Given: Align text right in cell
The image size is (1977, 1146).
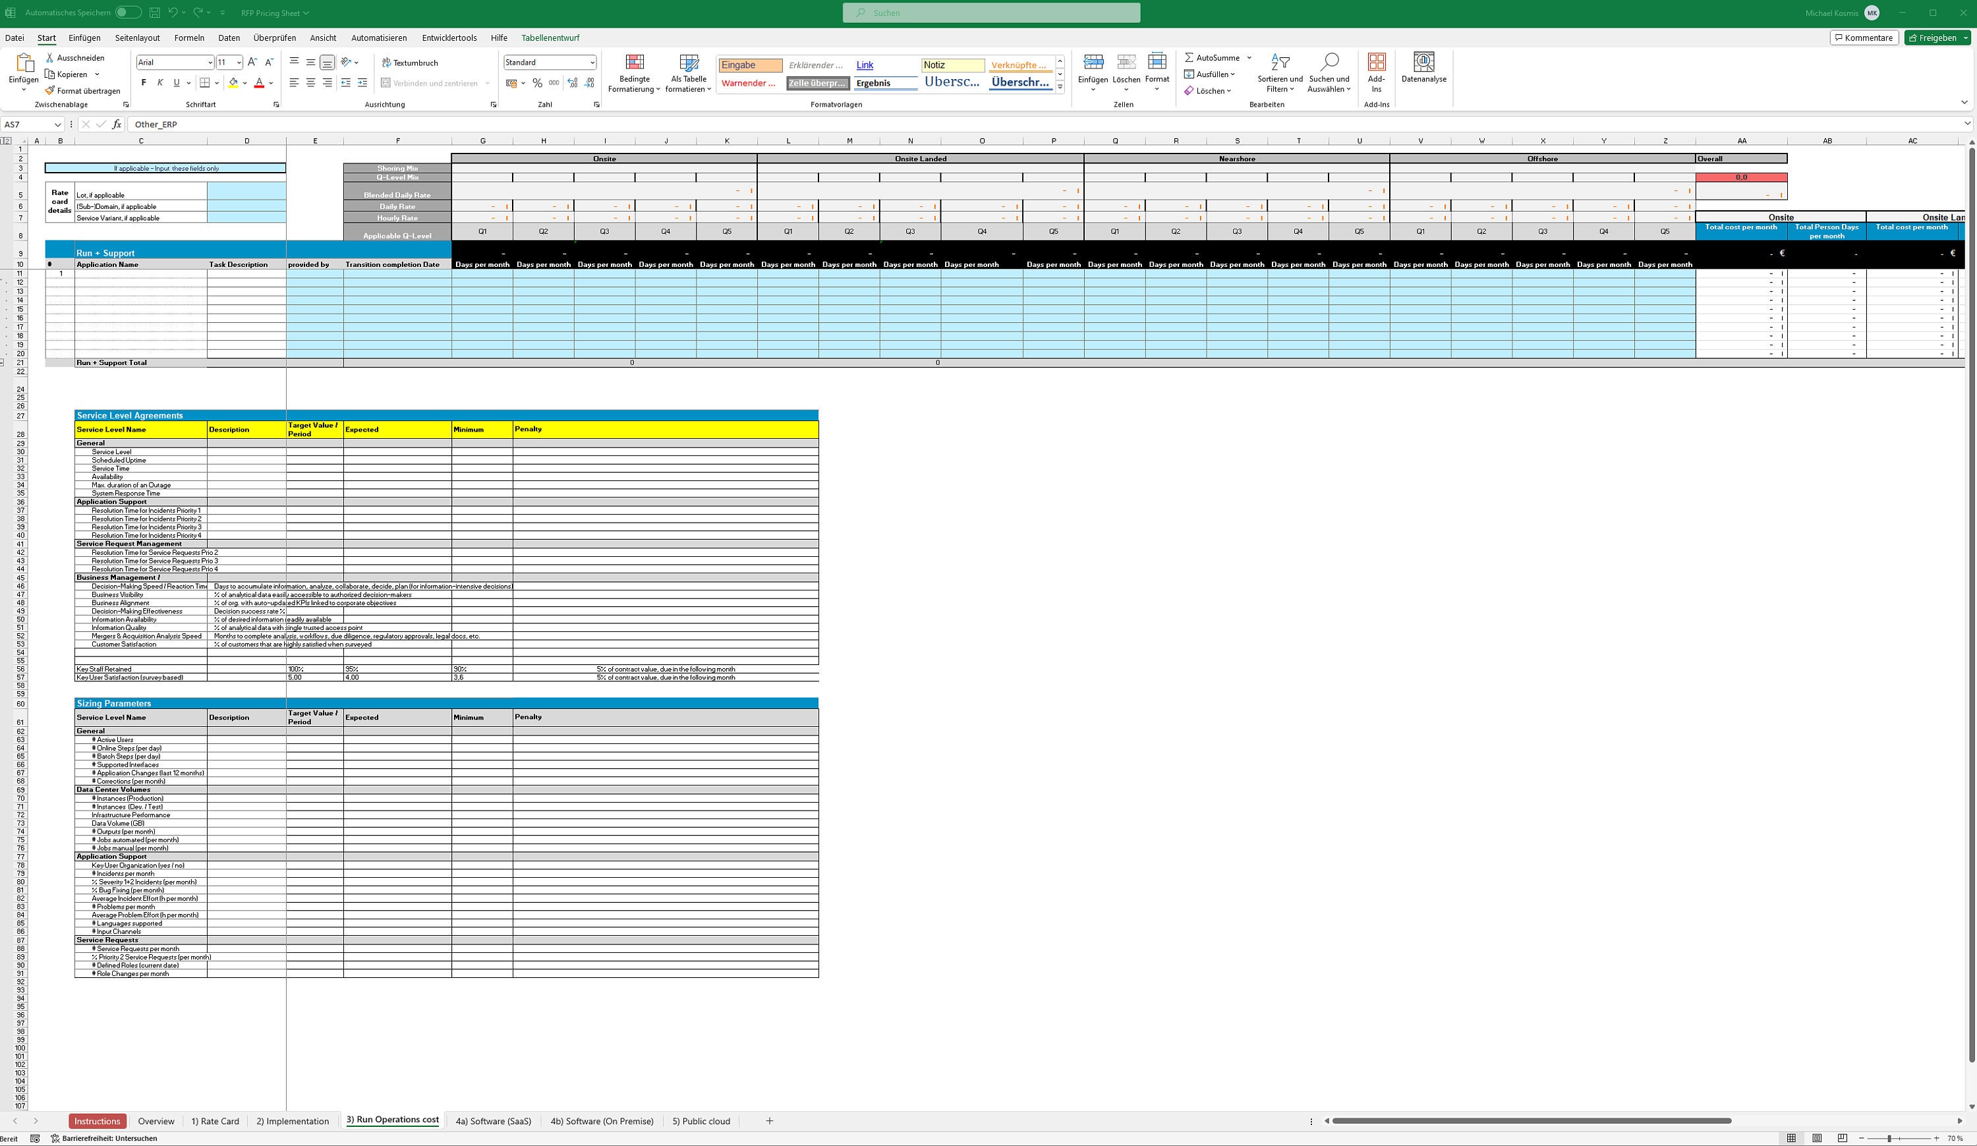Looking at the screenshot, I should [x=327, y=83].
